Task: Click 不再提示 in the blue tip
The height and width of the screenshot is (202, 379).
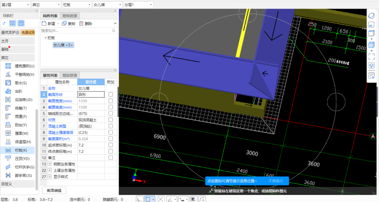Action: point(275,181)
